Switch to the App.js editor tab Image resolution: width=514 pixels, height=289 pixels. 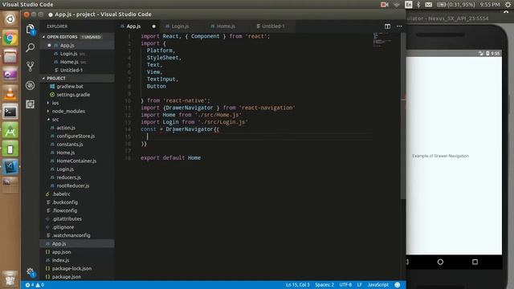click(137, 26)
